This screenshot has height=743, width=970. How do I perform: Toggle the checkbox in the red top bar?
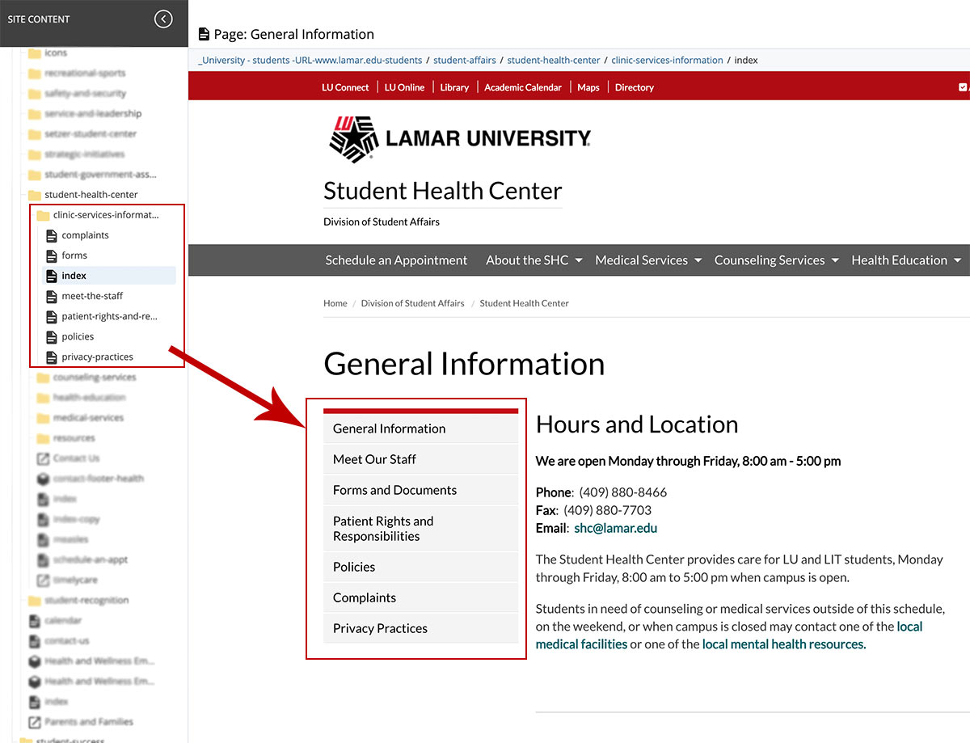tap(962, 87)
